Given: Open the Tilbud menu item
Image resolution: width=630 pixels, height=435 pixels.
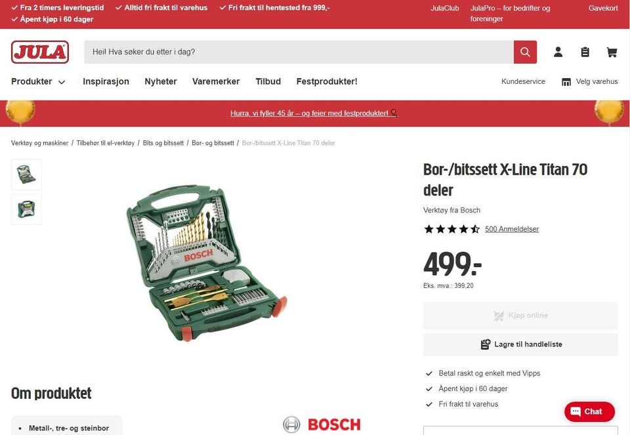Looking at the screenshot, I should click(x=268, y=81).
